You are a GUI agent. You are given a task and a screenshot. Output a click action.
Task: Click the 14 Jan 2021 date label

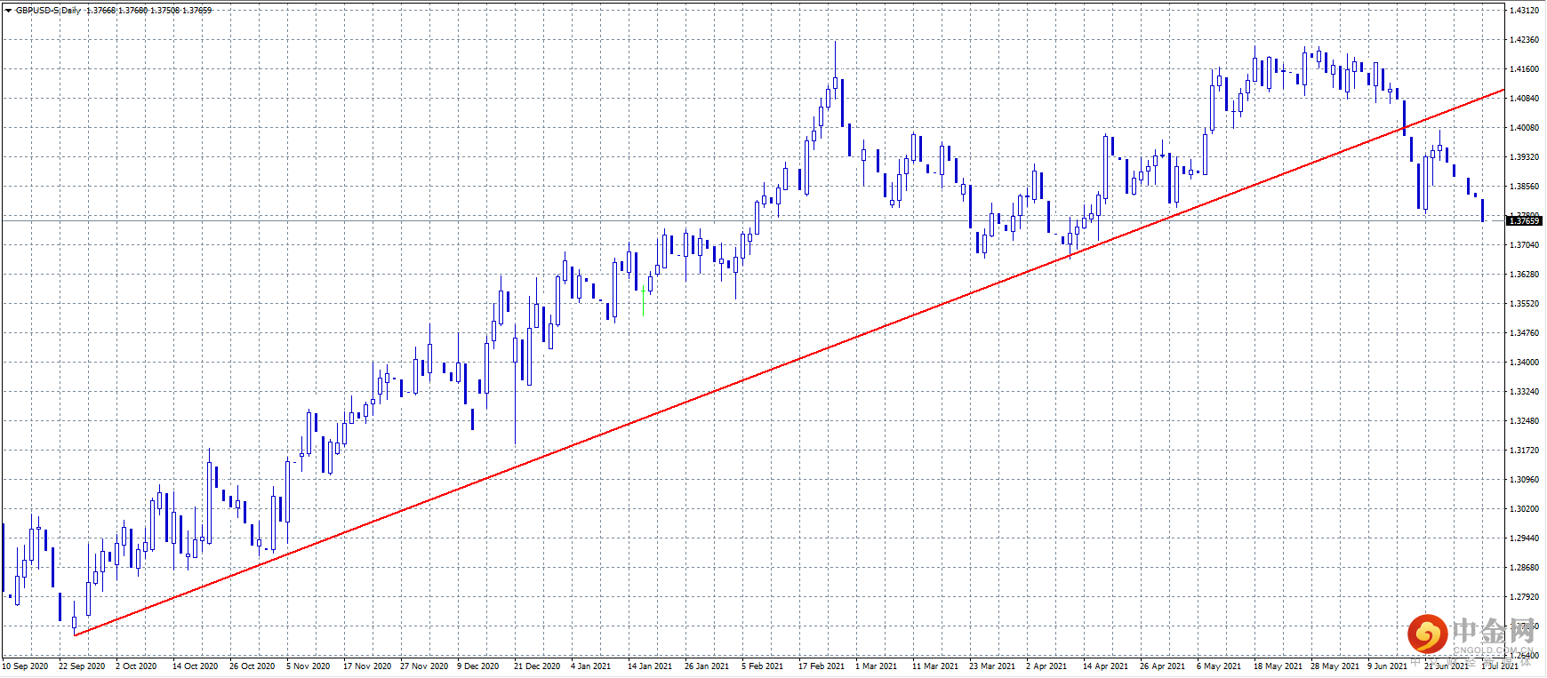pyautogui.click(x=650, y=666)
